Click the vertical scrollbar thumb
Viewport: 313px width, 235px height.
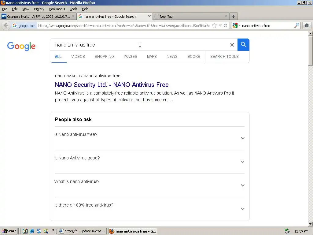[x=311, y=50]
